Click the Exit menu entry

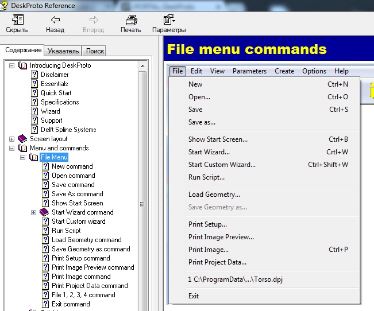click(x=268, y=296)
